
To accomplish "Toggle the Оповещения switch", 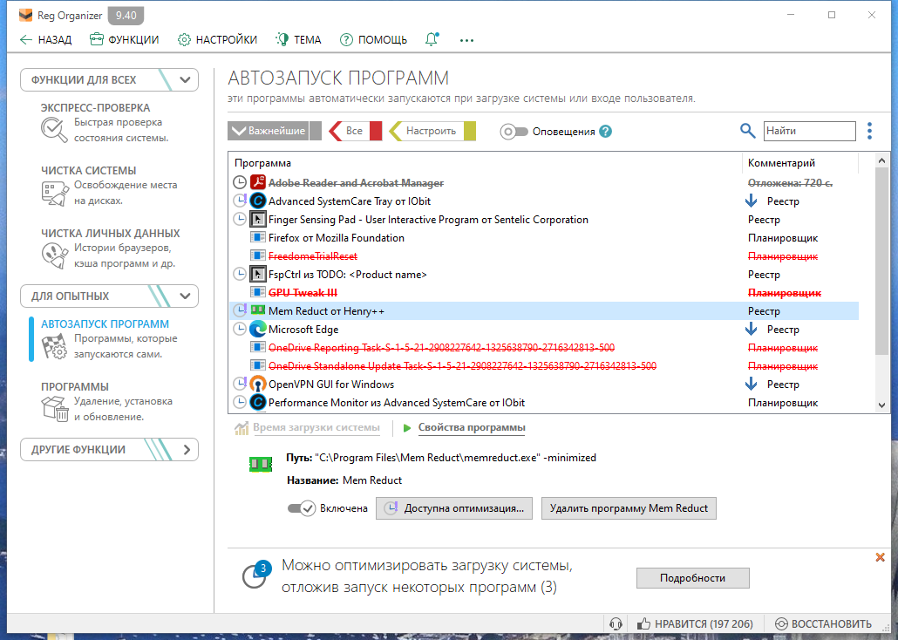I will (x=514, y=132).
